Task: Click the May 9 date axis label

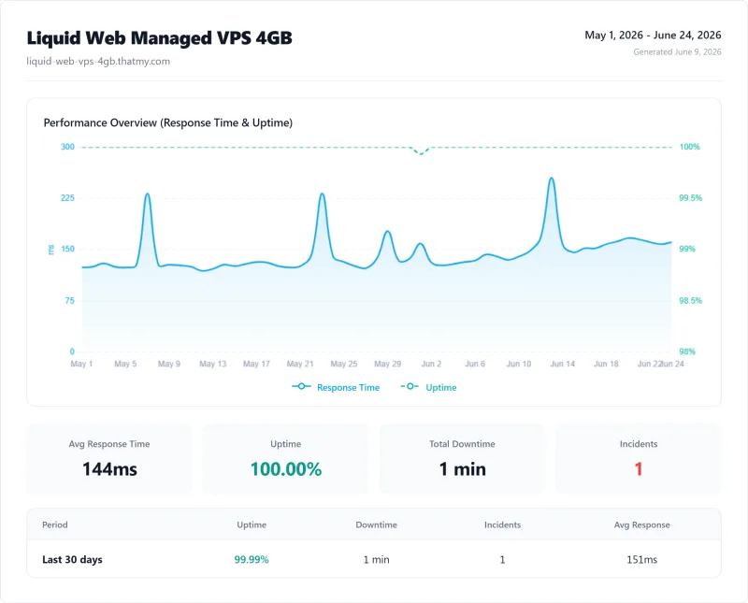Action: coord(169,364)
